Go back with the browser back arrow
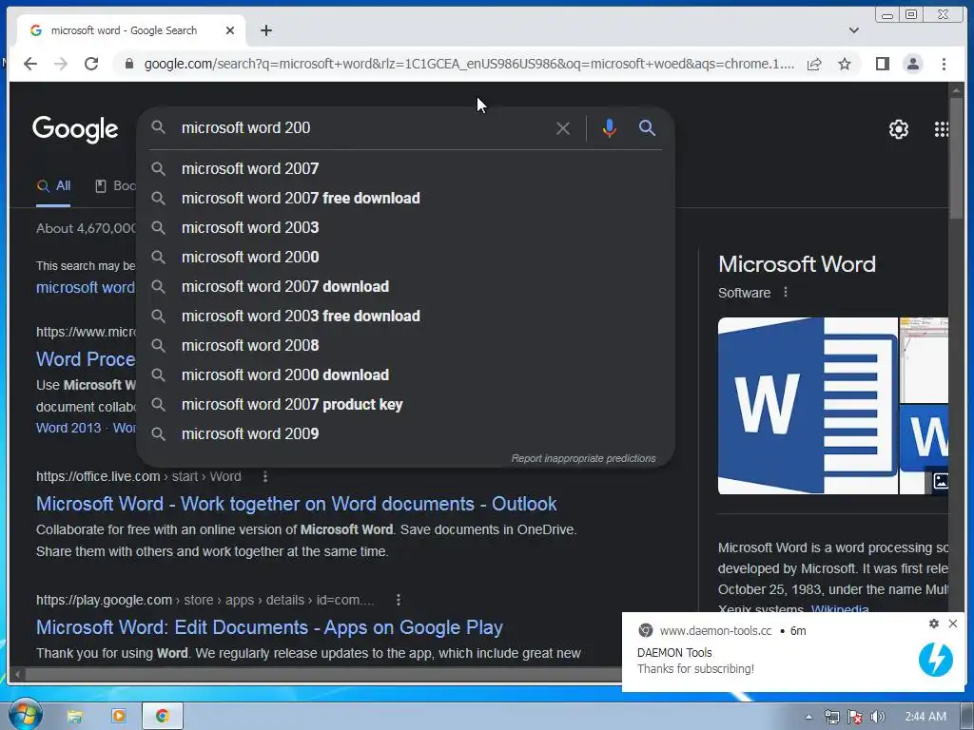974x730 pixels. tap(29, 64)
